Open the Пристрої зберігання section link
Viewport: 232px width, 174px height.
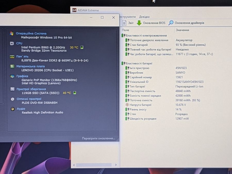[31, 89]
